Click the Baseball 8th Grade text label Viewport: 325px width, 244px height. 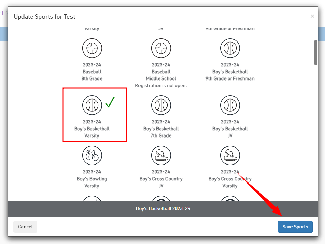click(92, 72)
